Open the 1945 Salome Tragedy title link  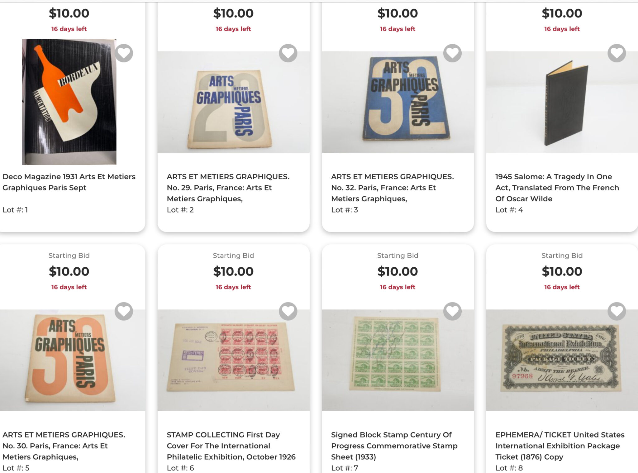(x=557, y=188)
